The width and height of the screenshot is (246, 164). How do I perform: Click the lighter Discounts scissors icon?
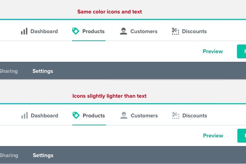[x=175, y=115]
